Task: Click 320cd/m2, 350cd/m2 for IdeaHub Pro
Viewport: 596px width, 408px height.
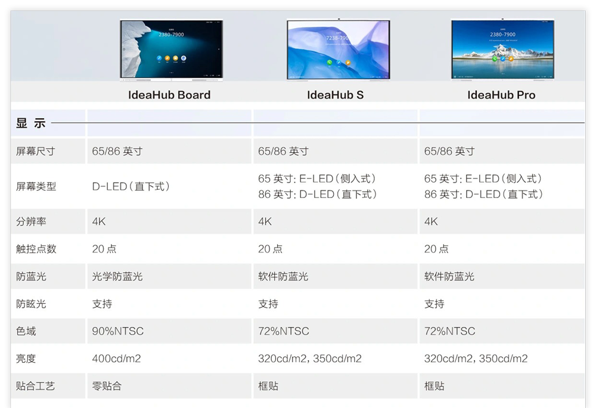Action: tap(476, 358)
